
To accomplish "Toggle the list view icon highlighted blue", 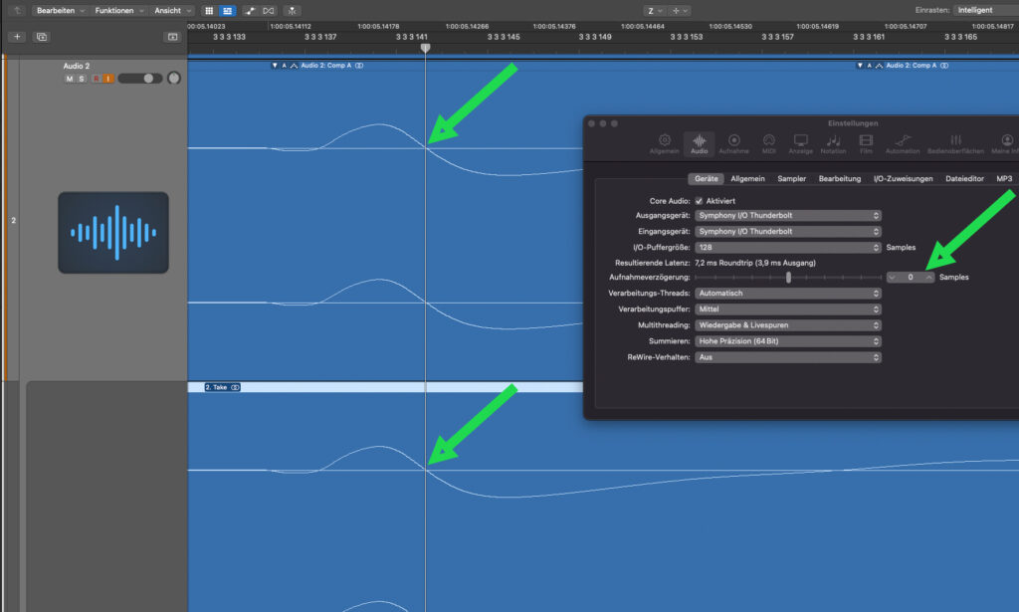I will pyautogui.click(x=227, y=10).
